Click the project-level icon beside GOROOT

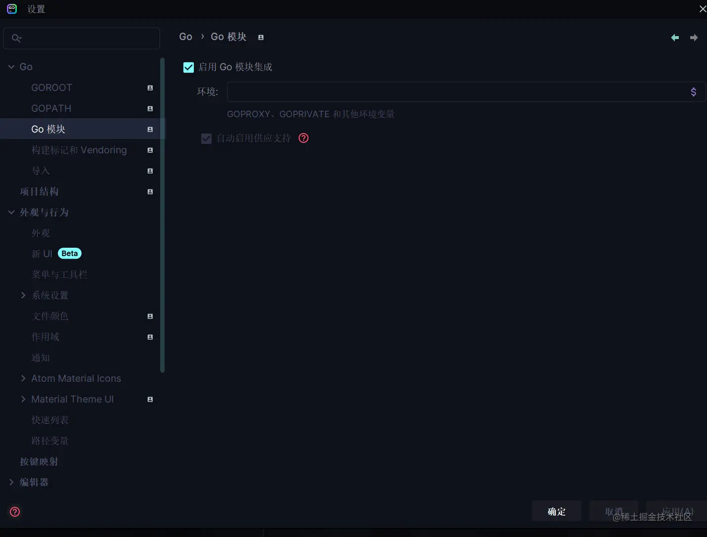(150, 88)
